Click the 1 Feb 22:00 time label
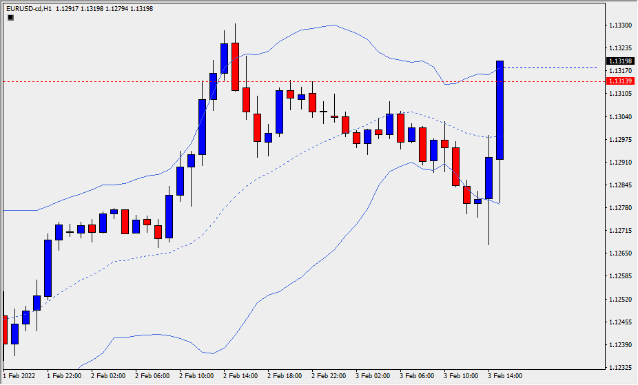Image resolution: width=638 pixels, height=385 pixels. (x=64, y=376)
